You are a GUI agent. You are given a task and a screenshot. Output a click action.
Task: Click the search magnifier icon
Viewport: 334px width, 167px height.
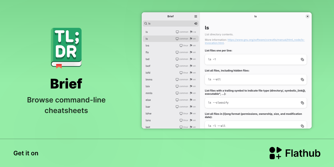click(x=146, y=24)
